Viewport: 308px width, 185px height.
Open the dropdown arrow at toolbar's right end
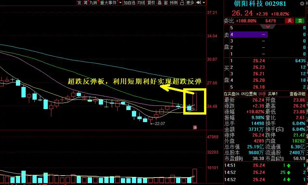pos(204,3)
